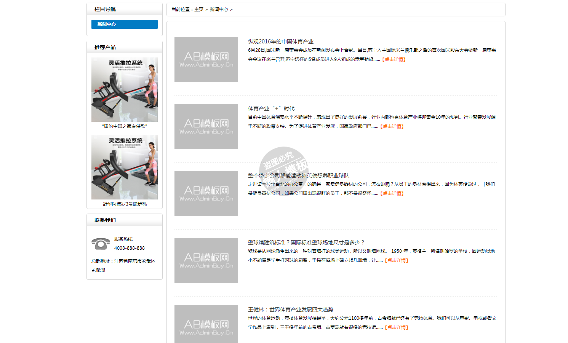This screenshot has width=568, height=343.
Task: Click the telephone hotline icon
Action: point(101,244)
